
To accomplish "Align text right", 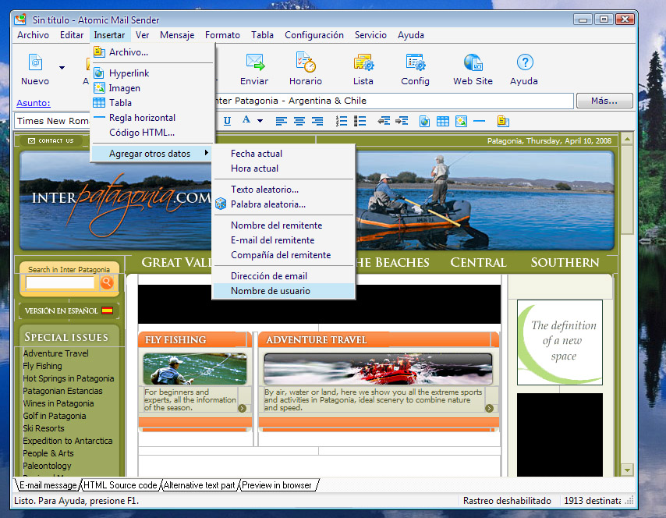I will tap(317, 122).
